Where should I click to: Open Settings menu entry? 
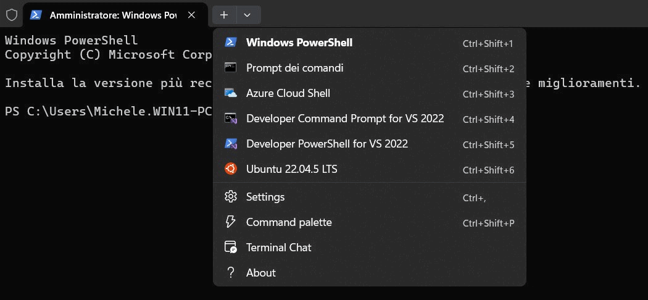coord(370,197)
